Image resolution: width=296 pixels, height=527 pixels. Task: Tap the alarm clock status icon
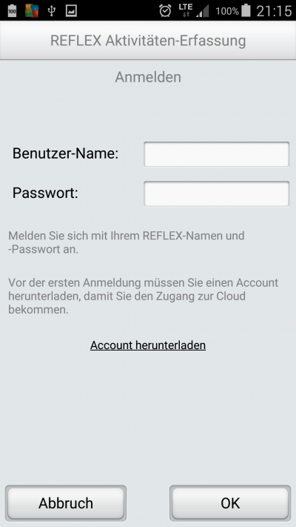coord(165,11)
